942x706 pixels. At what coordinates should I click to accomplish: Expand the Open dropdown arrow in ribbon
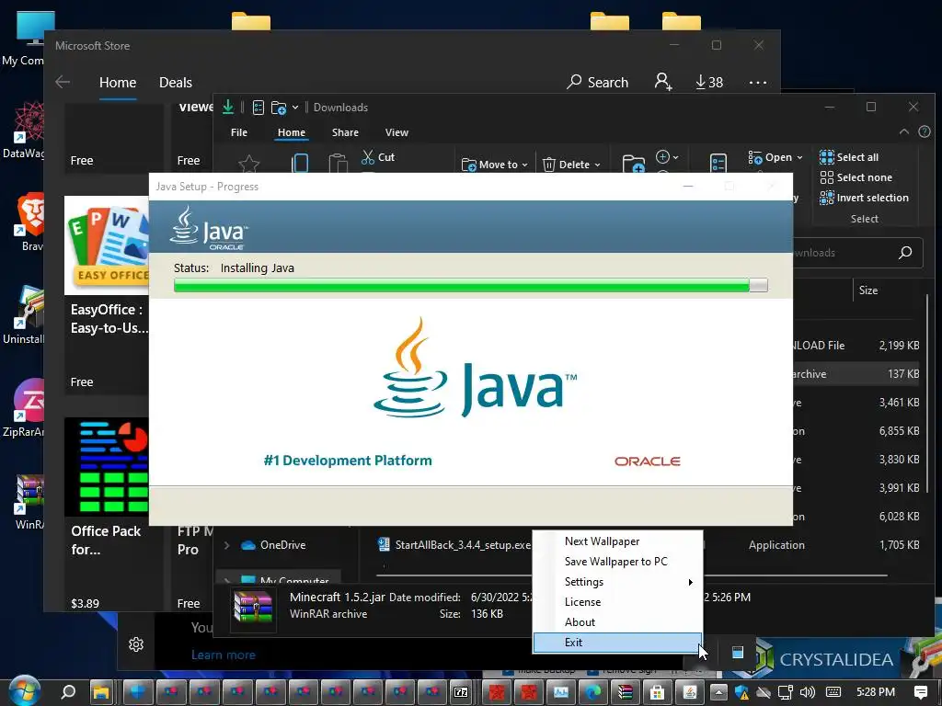799,157
